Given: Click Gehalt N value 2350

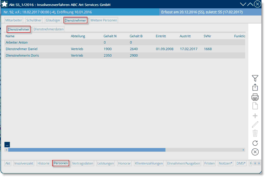Looking at the screenshot, I should [x=108, y=56].
